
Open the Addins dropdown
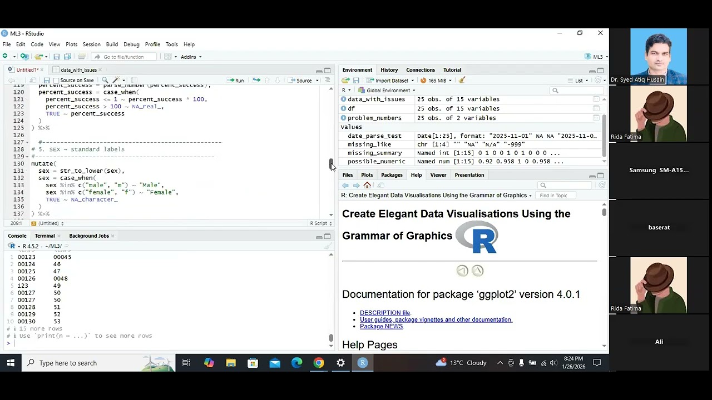pos(191,57)
